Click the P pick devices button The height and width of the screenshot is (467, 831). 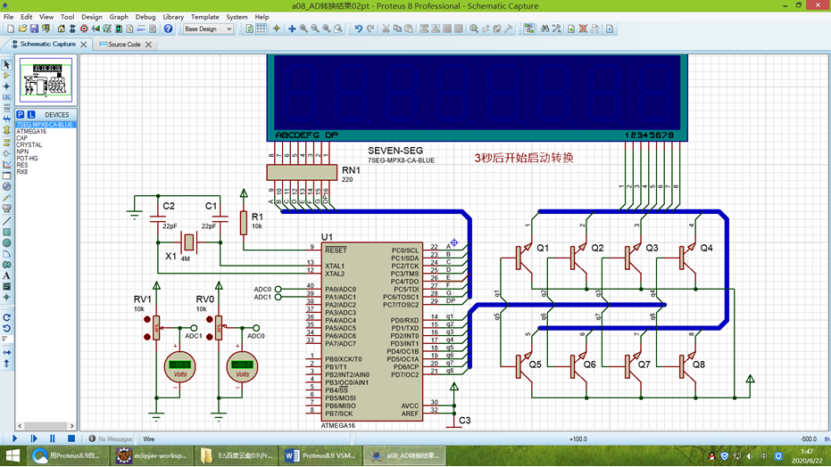point(21,114)
